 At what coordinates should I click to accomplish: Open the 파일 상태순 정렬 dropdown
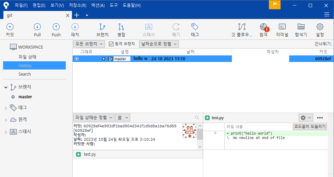[94, 117]
